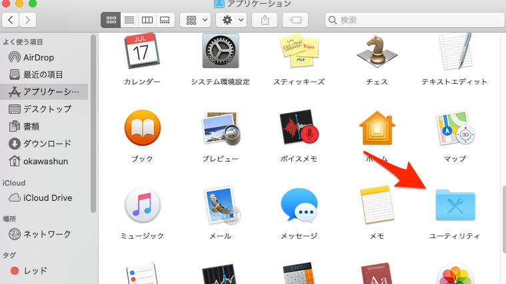Open the Notes app icon
The image size is (506, 284).
click(x=377, y=205)
